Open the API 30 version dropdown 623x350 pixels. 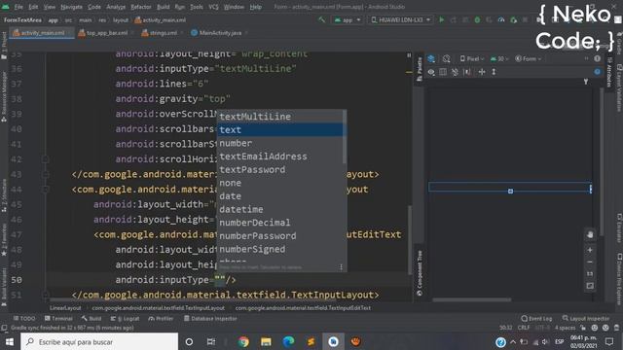tap(499, 58)
